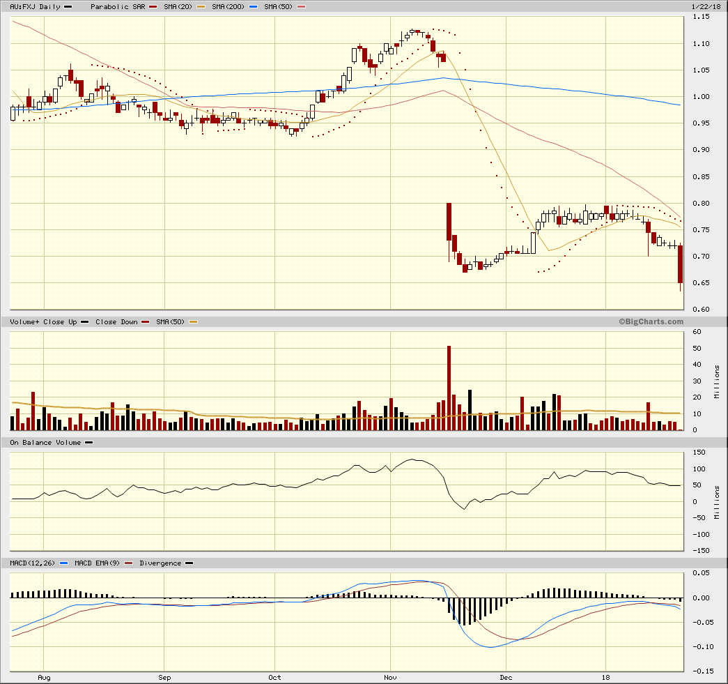Click the AU:FXJ Daily chart title
Screen dimensions: 728x684
tap(36, 6)
